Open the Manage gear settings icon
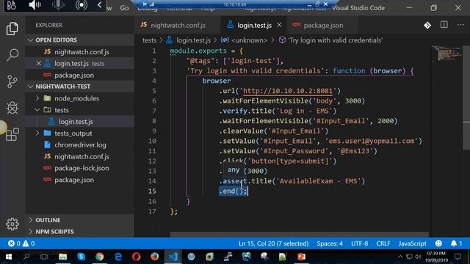This screenshot has height=264, width=470. tap(12, 224)
